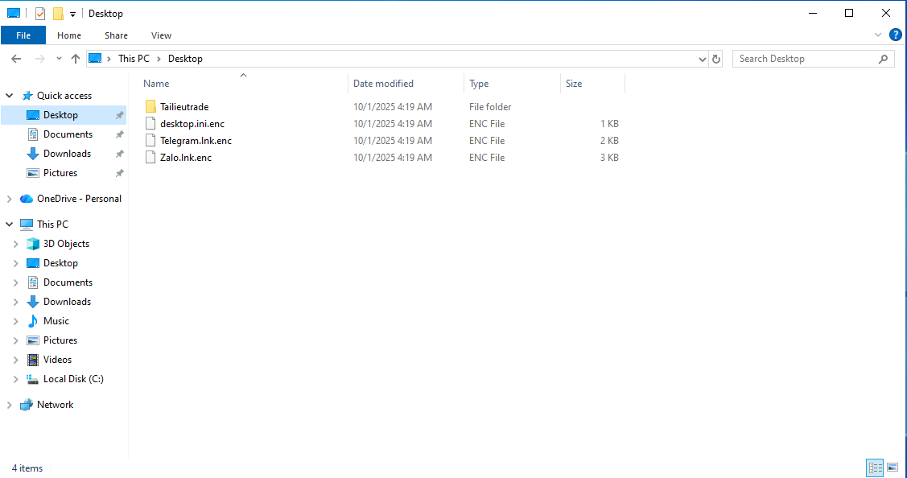Collapse the This PC tree node
Image resolution: width=907 pixels, height=478 pixels.
point(10,225)
